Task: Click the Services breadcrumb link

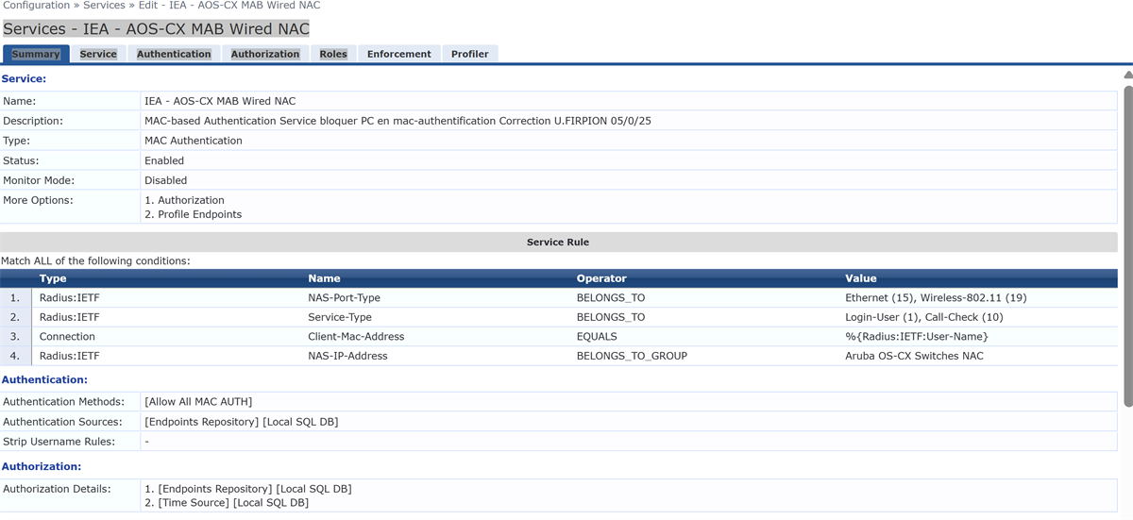Action: pos(104,6)
